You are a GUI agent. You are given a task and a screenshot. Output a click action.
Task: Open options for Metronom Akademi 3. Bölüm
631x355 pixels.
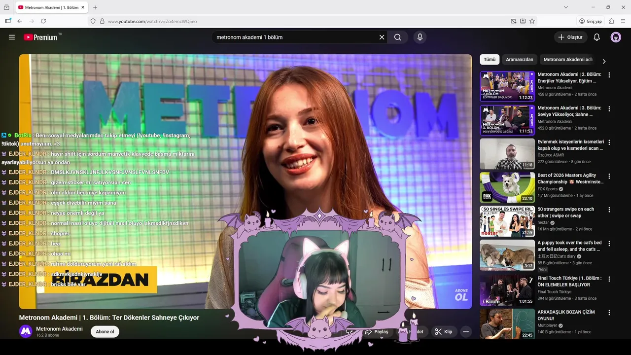point(609,108)
